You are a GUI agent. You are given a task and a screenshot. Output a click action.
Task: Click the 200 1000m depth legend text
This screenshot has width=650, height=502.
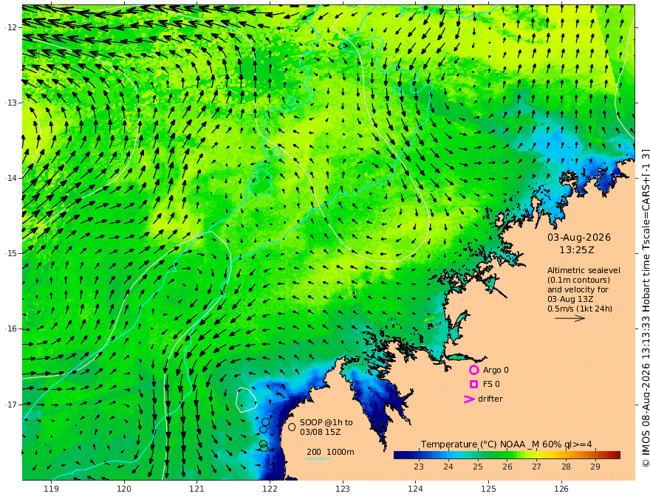click(330, 452)
